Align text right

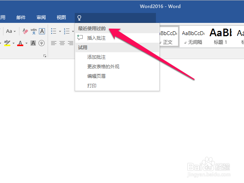coord(71,43)
